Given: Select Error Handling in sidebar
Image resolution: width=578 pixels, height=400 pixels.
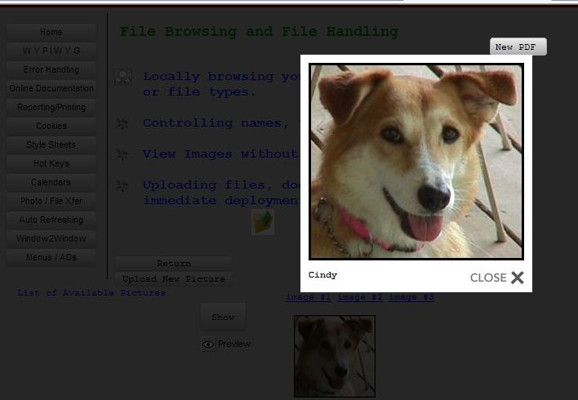Looking at the screenshot, I should [51, 69].
